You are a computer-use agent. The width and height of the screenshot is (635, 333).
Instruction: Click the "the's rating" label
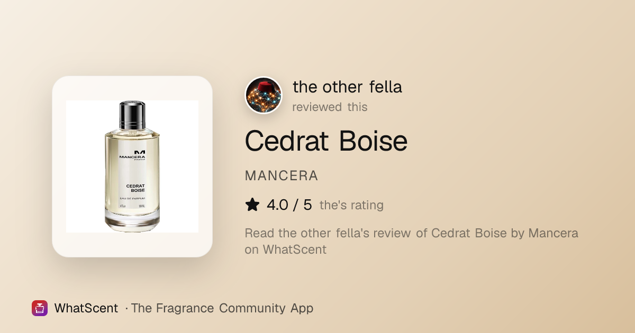pyautogui.click(x=351, y=205)
